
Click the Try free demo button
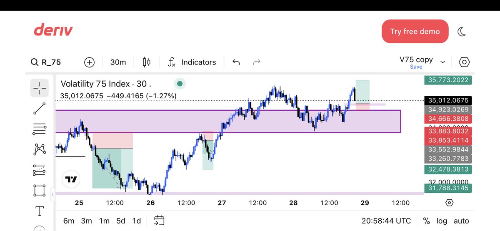click(x=415, y=31)
